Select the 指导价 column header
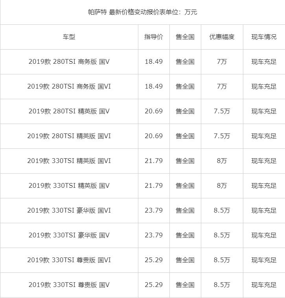 (153, 37)
